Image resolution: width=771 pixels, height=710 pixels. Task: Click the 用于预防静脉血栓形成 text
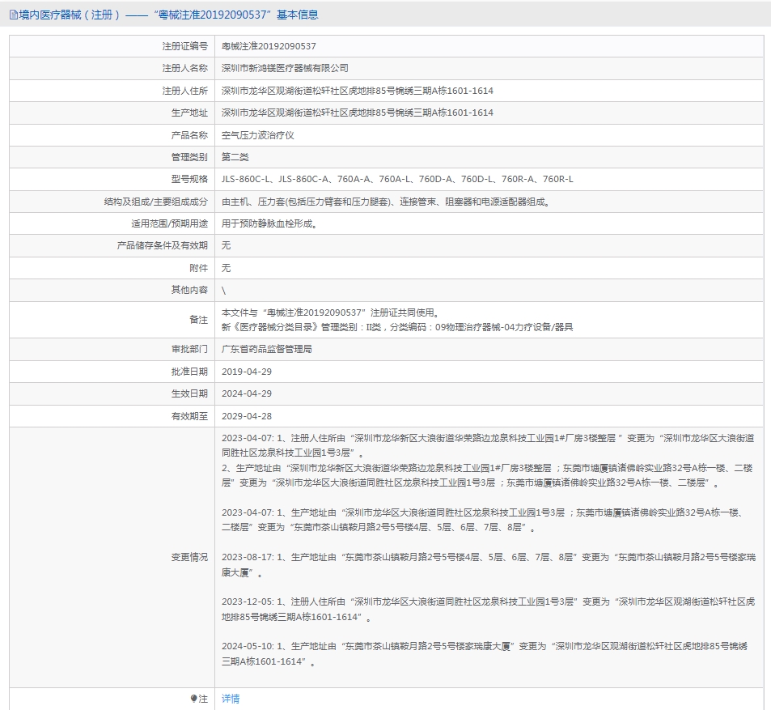[x=269, y=224]
